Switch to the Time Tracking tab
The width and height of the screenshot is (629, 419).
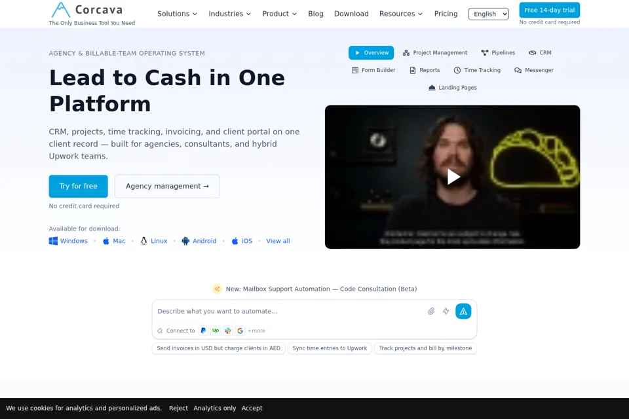477,70
